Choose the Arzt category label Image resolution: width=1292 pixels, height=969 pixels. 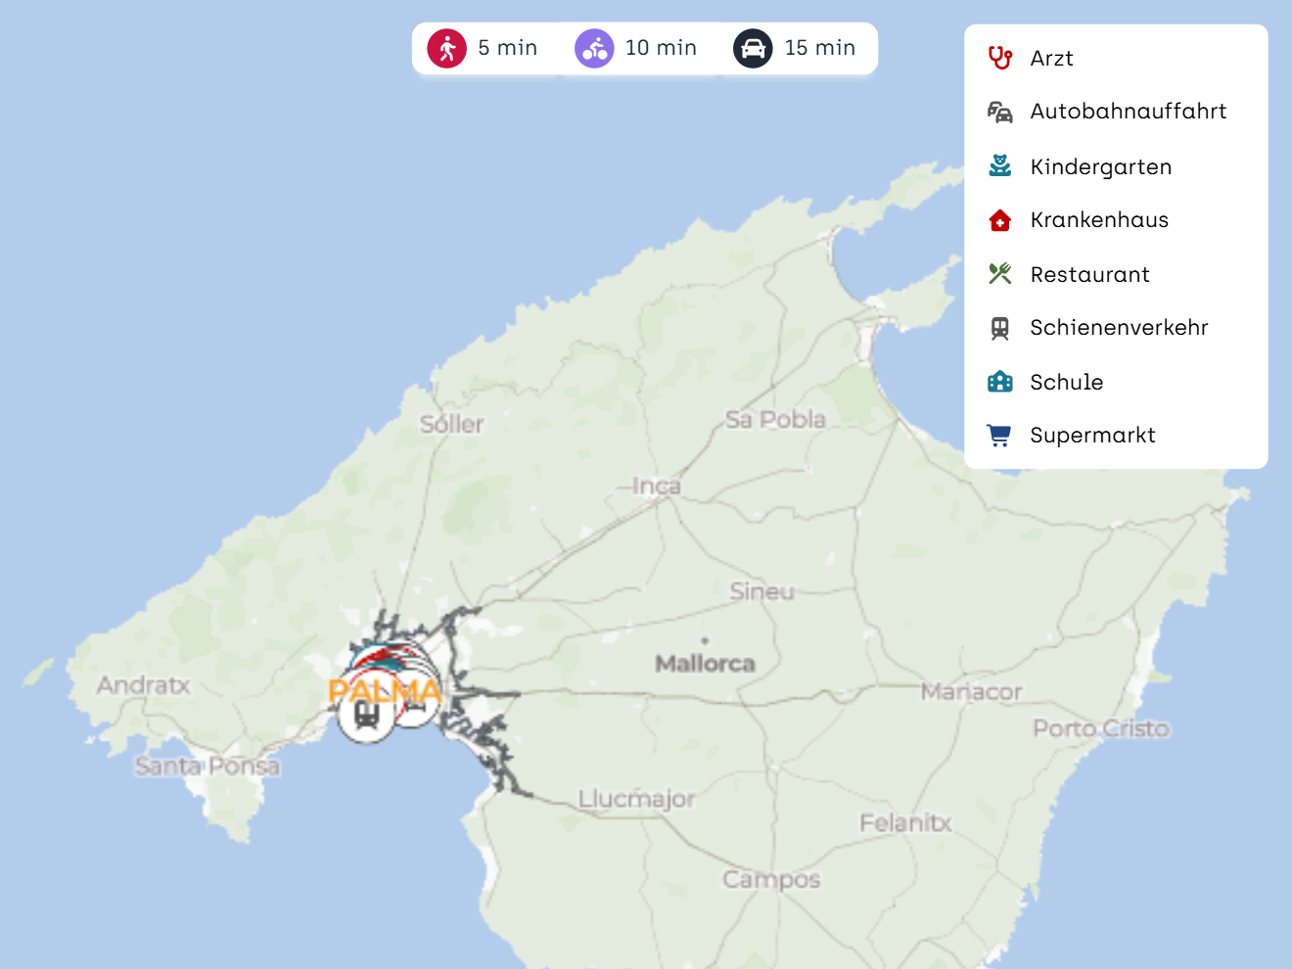coord(1051,59)
